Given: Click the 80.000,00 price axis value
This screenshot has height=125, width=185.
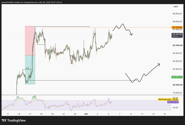Looking at the screenshot, I should 178,85.
